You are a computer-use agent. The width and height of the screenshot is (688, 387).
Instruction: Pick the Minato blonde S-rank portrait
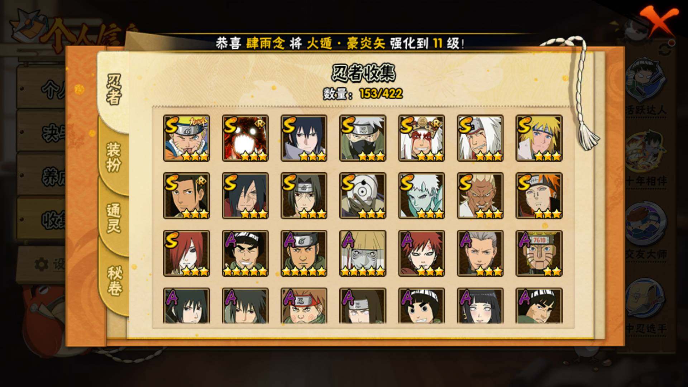(539, 138)
